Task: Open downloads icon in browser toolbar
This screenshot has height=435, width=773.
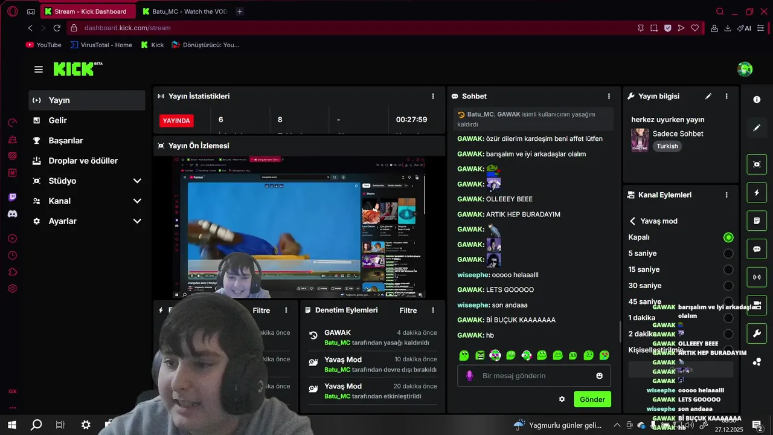Action: 728,28
